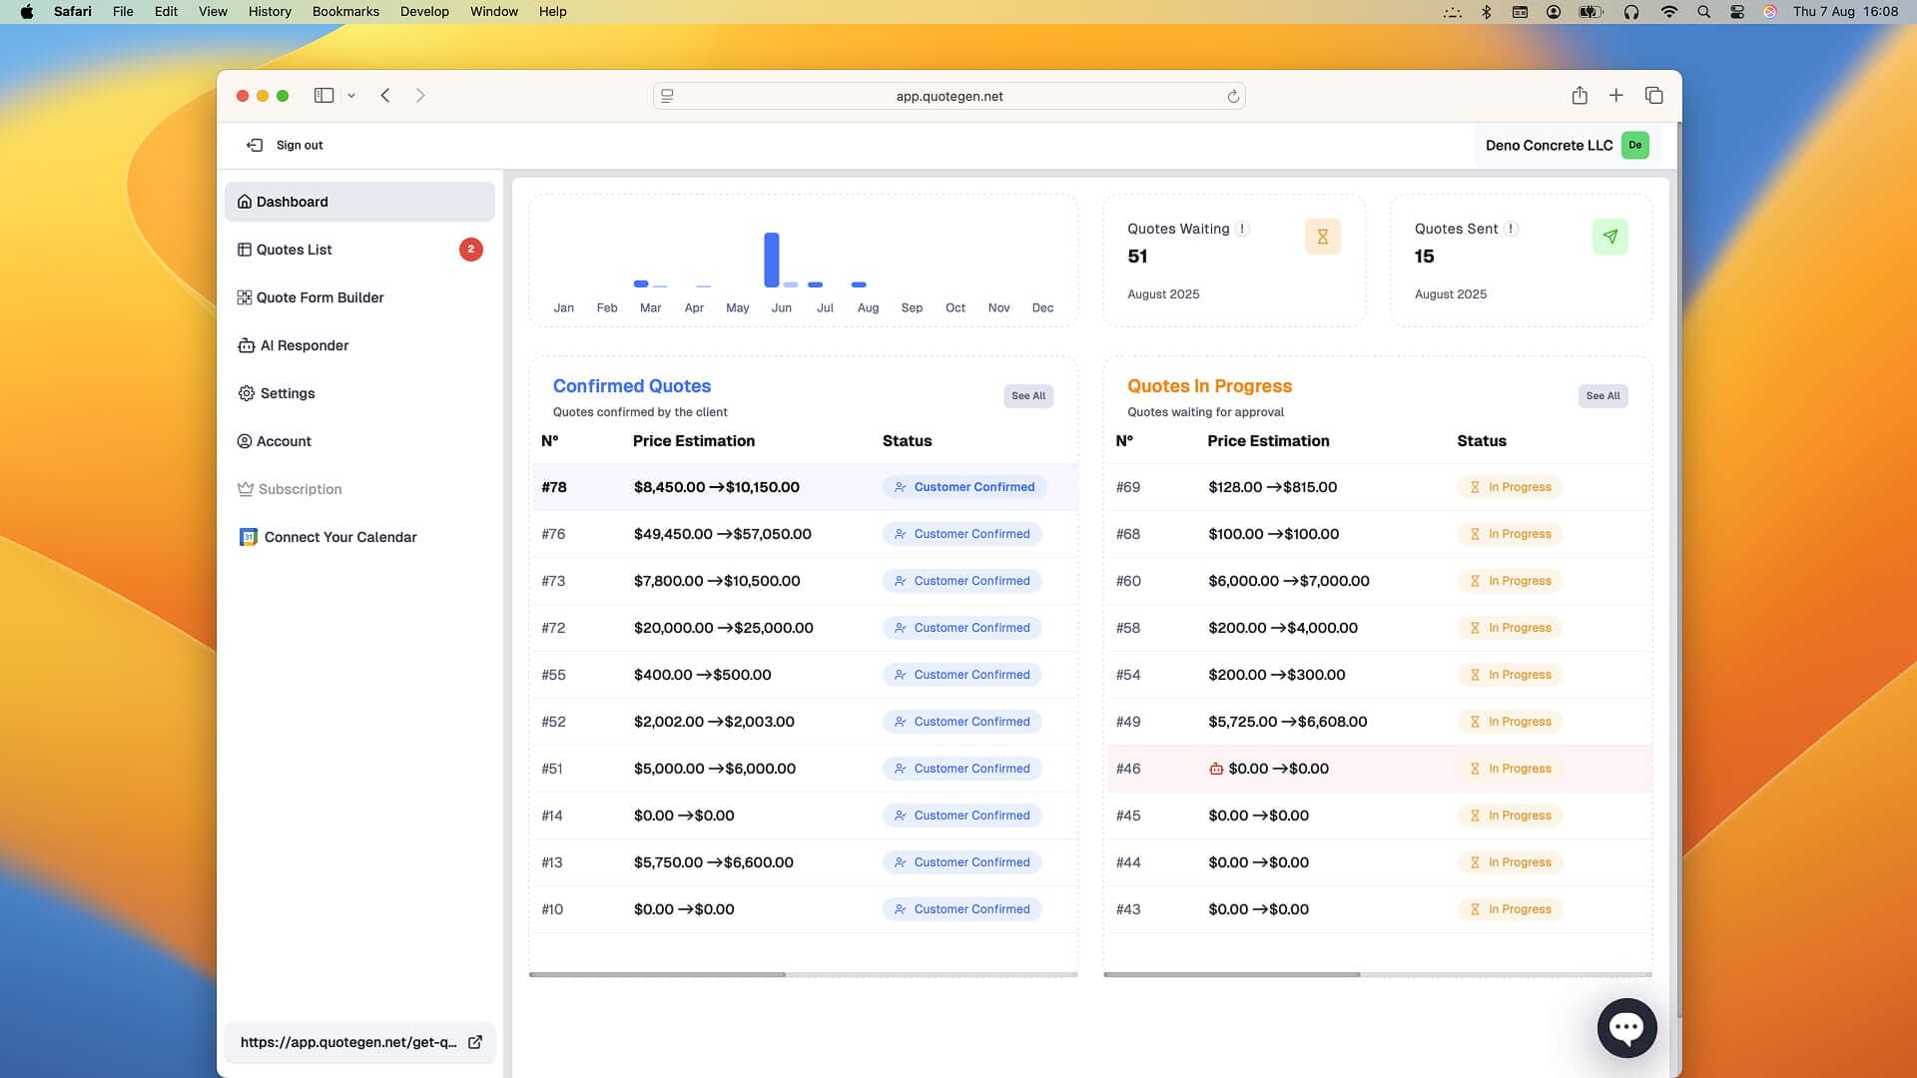This screenshot has width=1917, height=1078.
Task: Click the Settings gear icon in sidebar
Action: (x=246, y=393)
